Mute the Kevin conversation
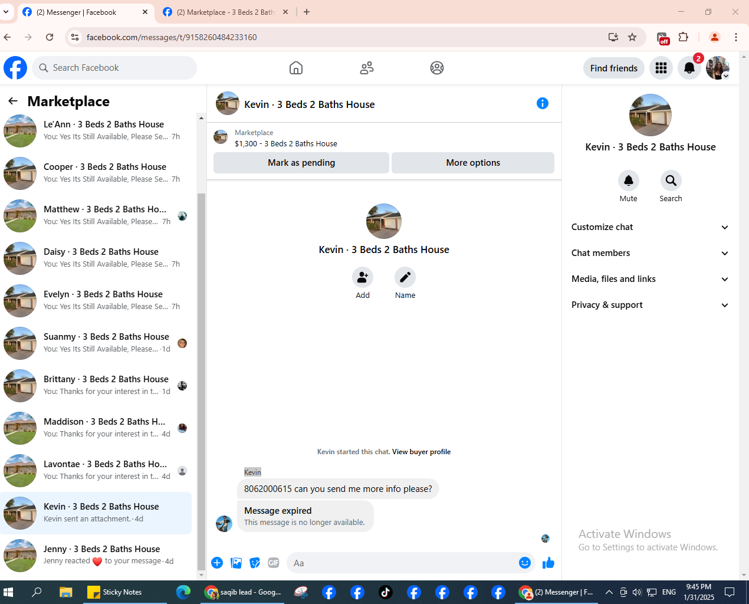 pos(629,180)
